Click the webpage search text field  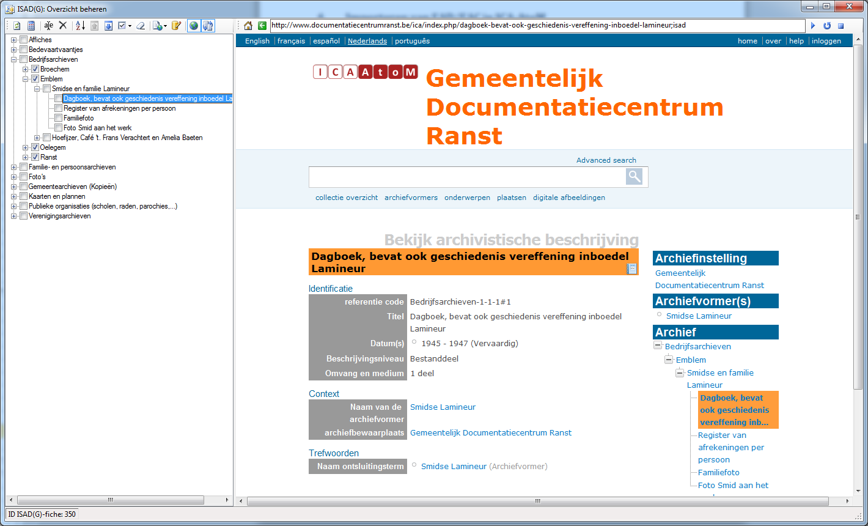pos(467,177)
